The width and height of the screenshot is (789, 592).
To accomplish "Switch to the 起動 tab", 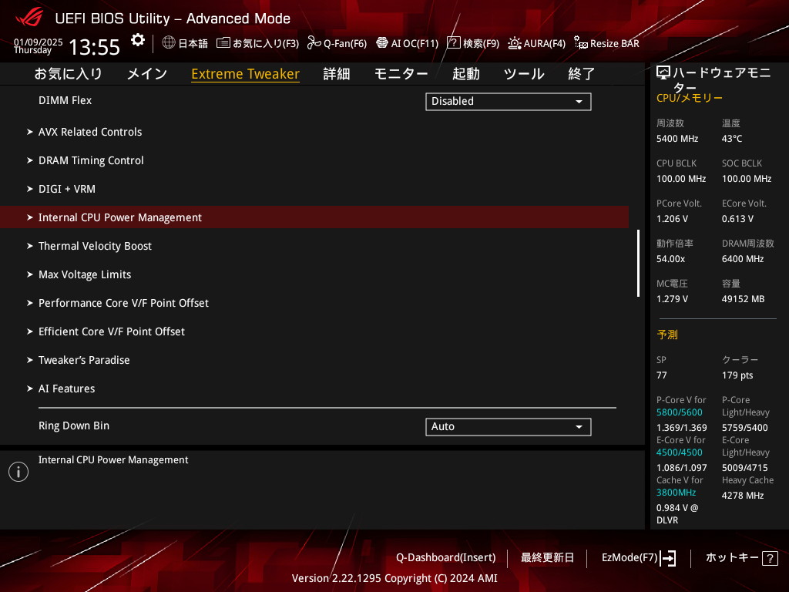I will (465, 74).
